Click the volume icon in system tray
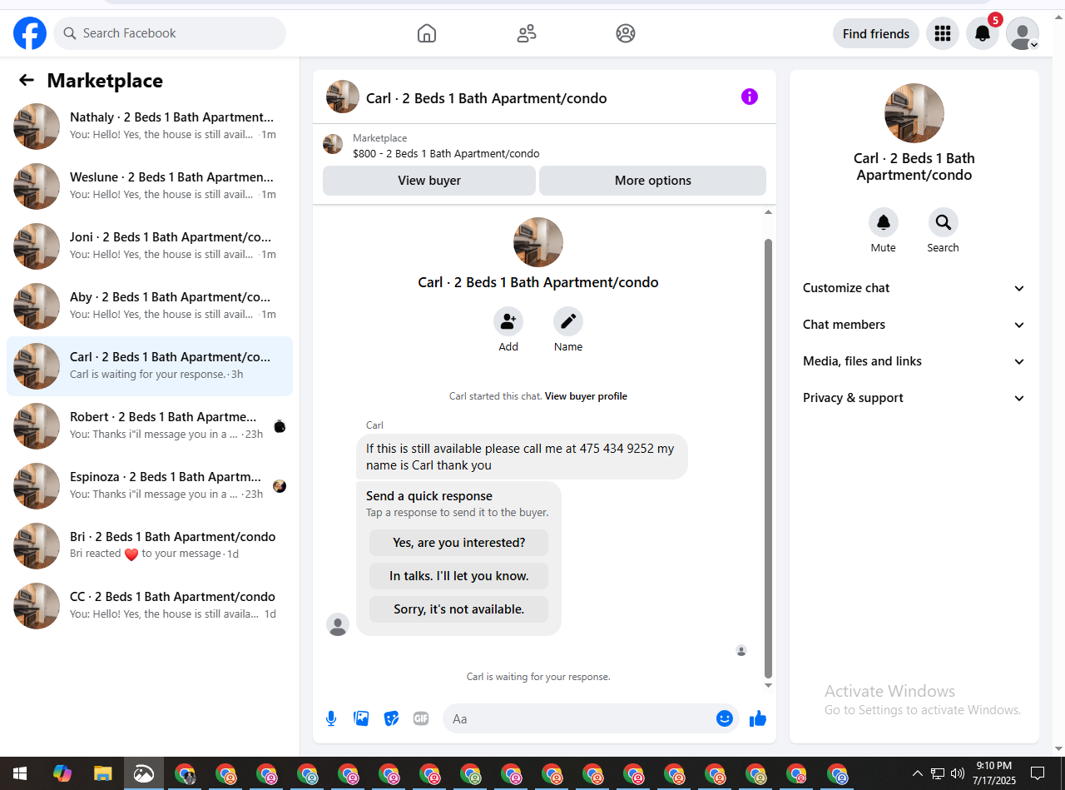The image size is (1065, 790). (957, 773)
